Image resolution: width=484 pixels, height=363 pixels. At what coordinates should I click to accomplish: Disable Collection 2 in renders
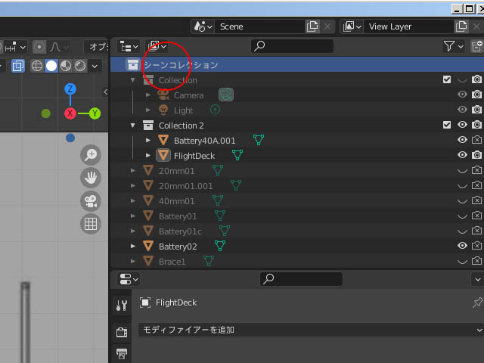[476, 125]
